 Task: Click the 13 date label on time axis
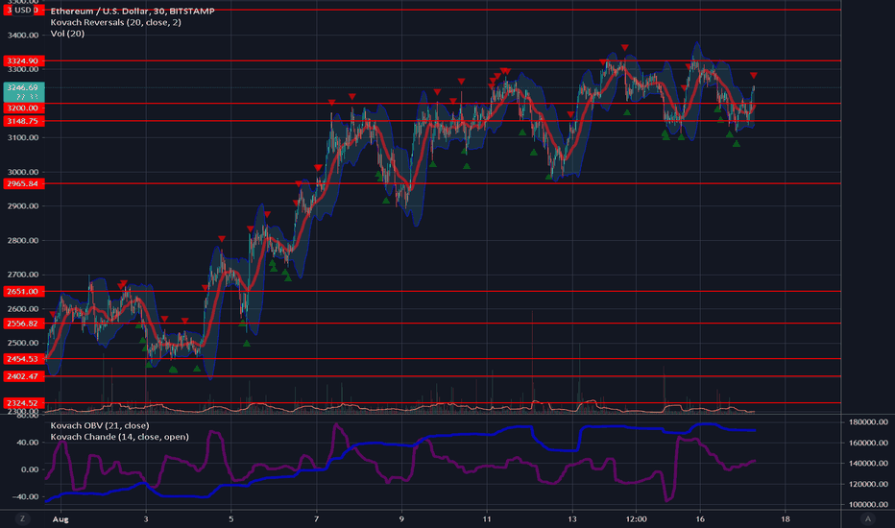pyautogui.click(x=572, y=518)
